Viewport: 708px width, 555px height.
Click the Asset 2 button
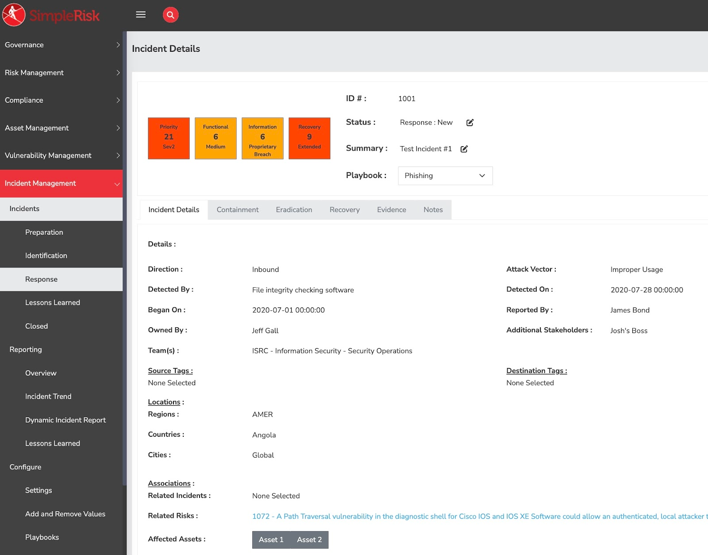pyautogui.click(x=309, y=539)
